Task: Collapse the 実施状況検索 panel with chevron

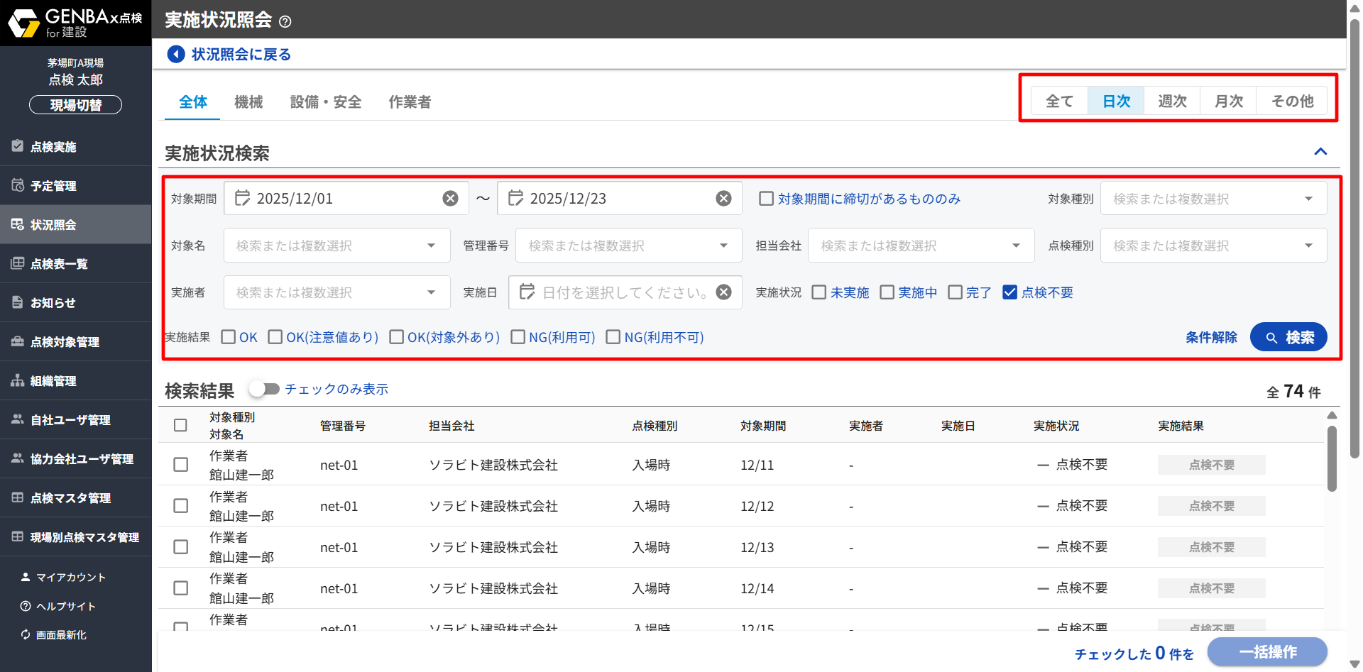Action: click(x=1320, y=152)
